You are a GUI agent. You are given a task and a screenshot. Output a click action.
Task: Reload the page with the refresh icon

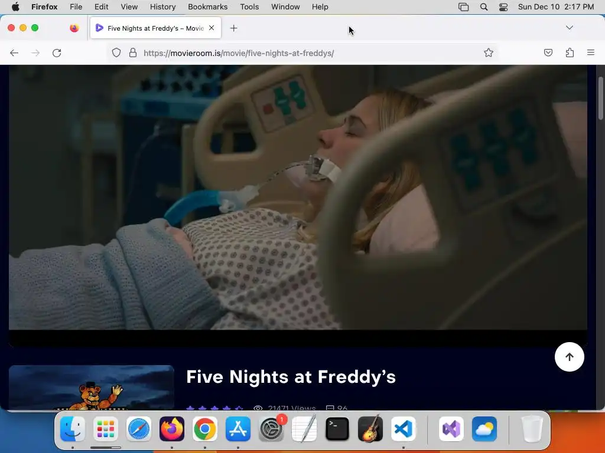tap(57, 52)
